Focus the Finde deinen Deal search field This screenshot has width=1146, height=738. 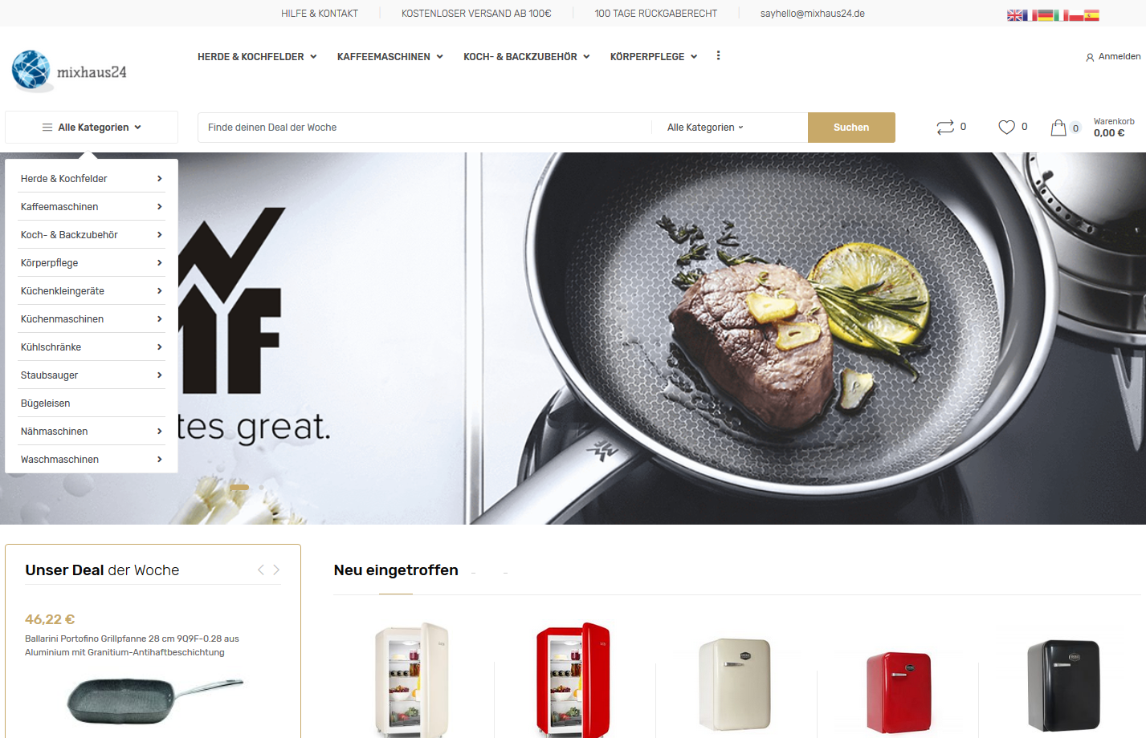pyautogui.click(x=425, y=128)
